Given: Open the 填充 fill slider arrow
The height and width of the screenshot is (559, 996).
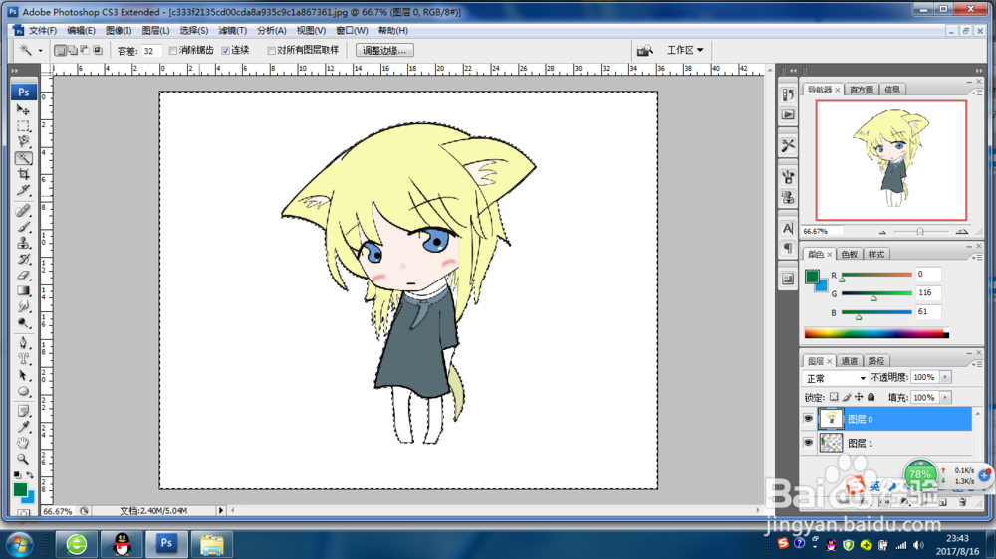Looking at the screenshot, I should (946, 397).
